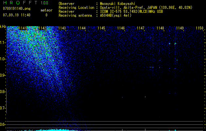This screenshot has height=131, width=206.
Task: Select observer name Masayuki Kobayashi
Action: click(118, 4)
